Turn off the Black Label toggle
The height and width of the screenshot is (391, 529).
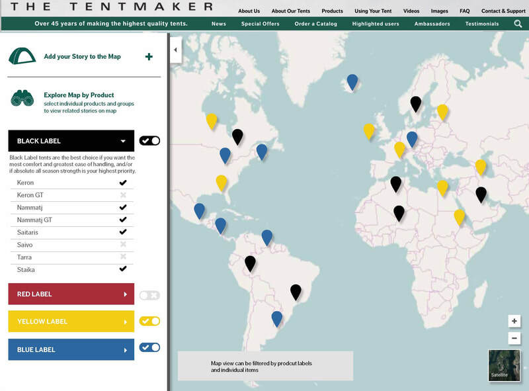click(x=150, y=141)
